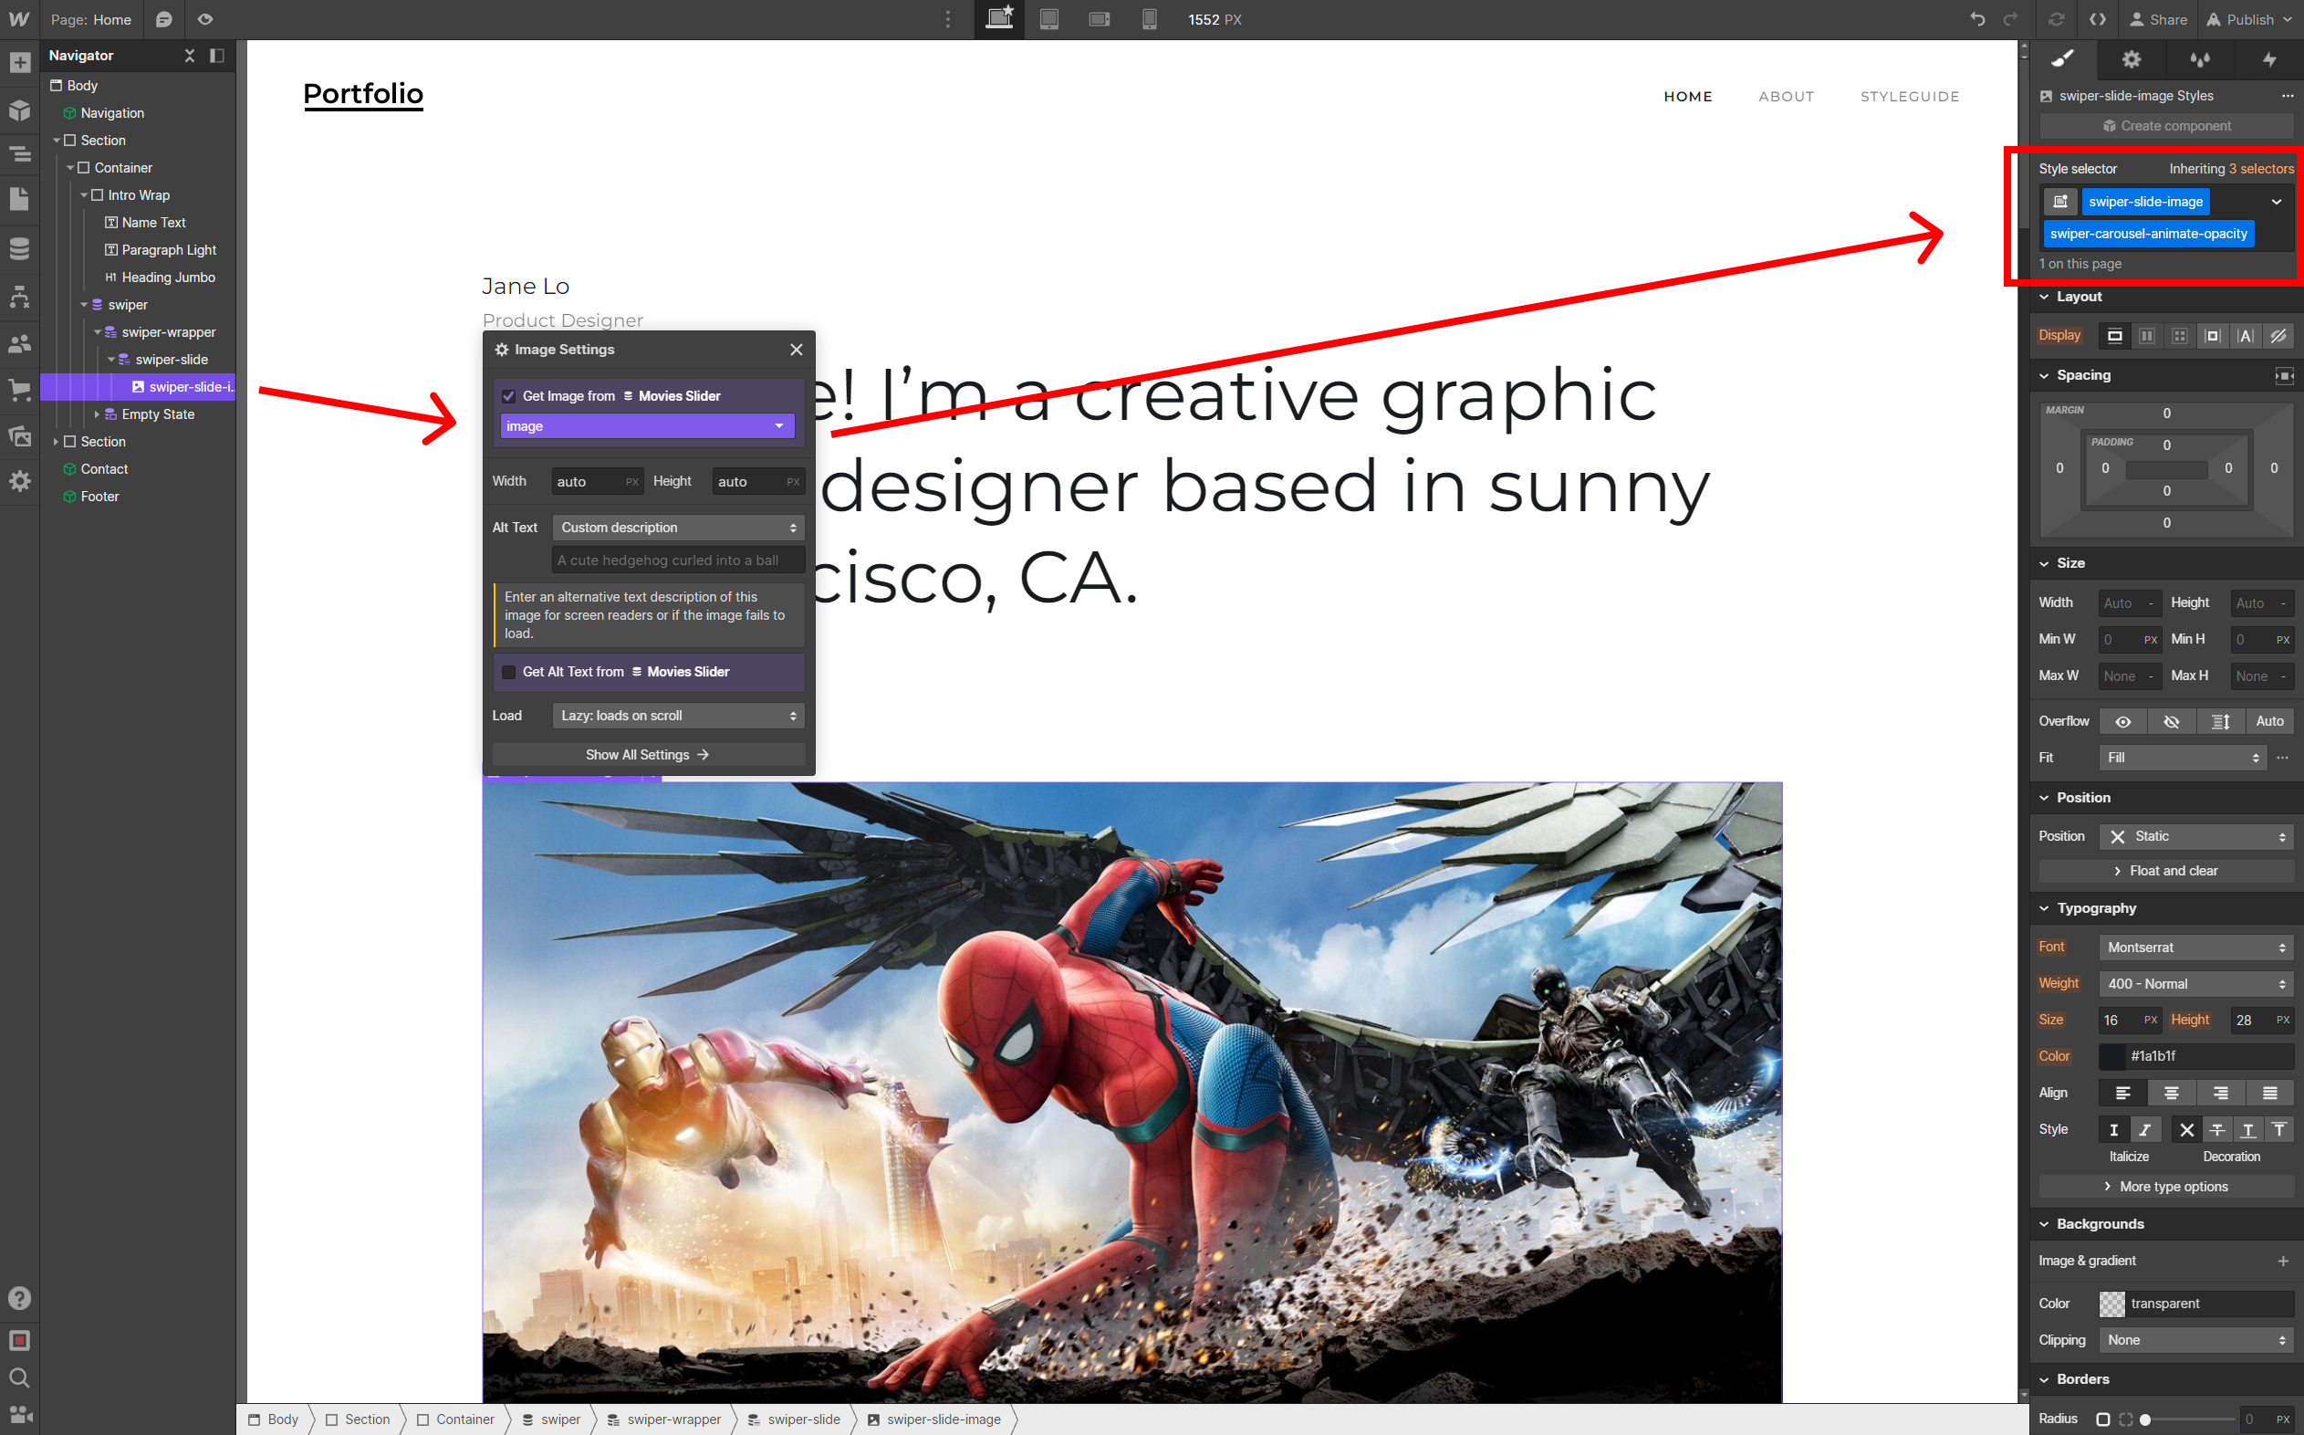Open Position Static dropdown
Screen dimensions: 2304x1435
coord(2195,836)
